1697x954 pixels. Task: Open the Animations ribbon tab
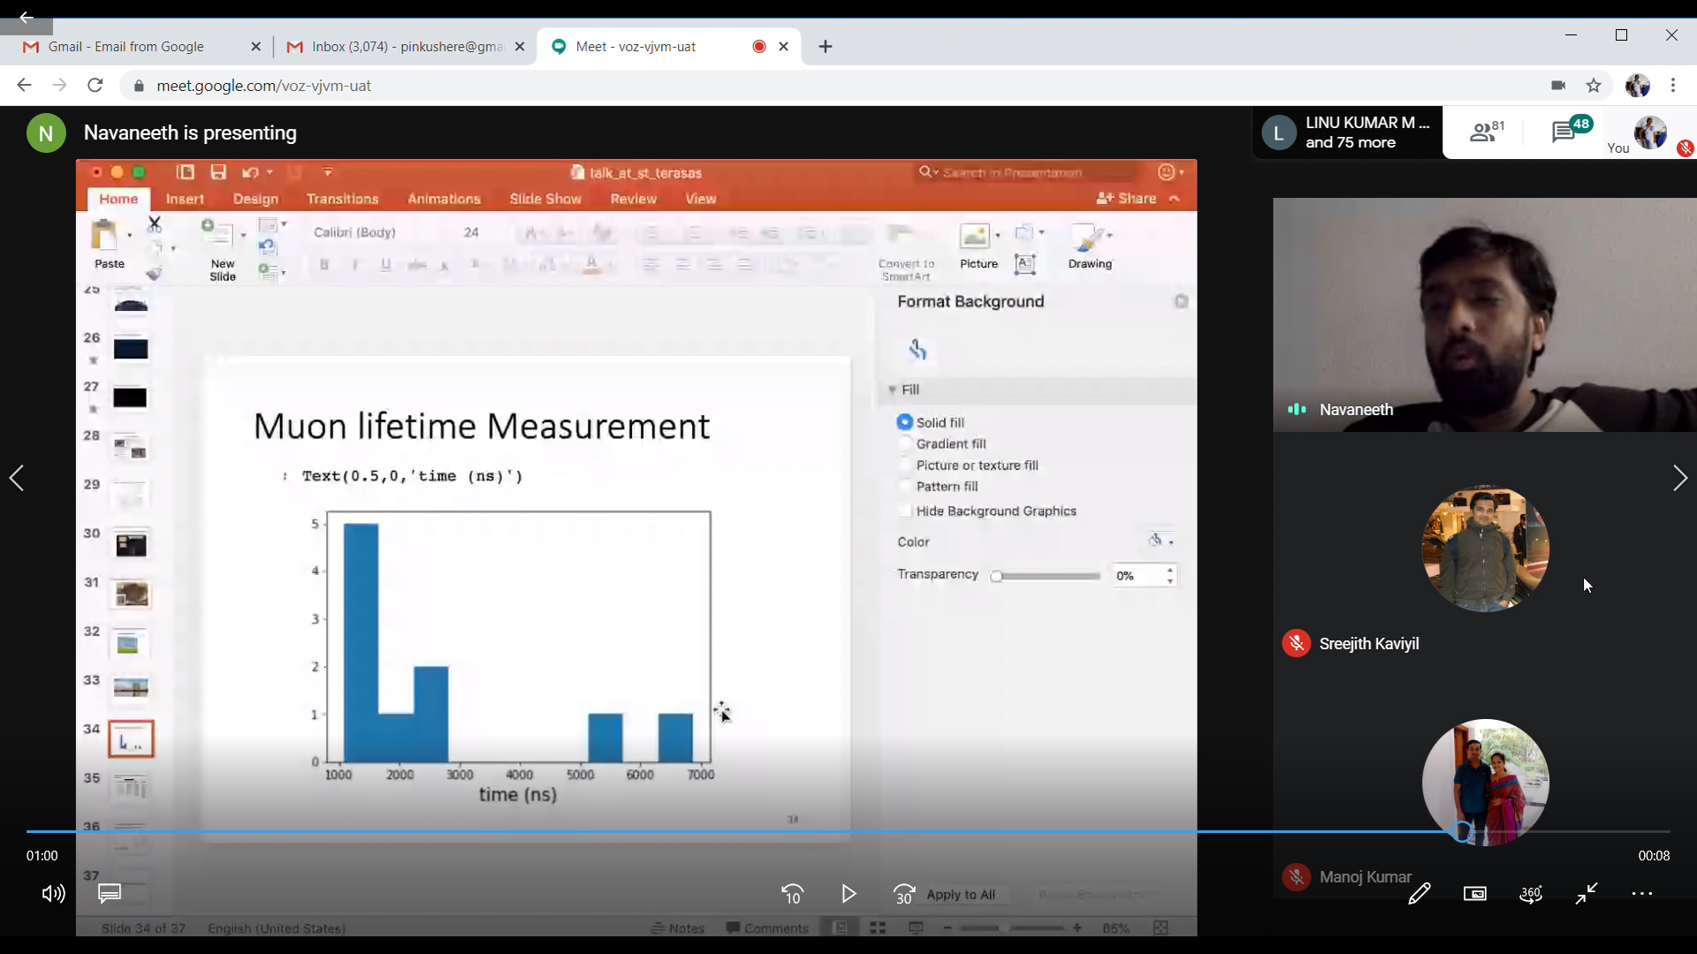(444, 199)
